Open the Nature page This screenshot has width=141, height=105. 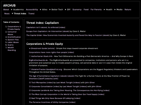(128, 10)
